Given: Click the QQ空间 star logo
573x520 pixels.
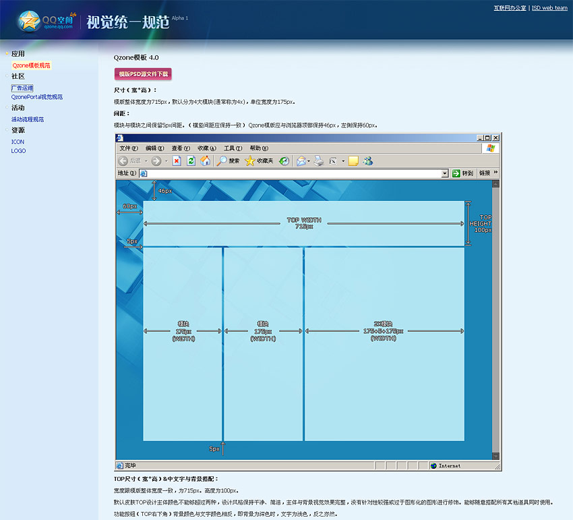Looking at the screenshot, I should pos(28,21).
